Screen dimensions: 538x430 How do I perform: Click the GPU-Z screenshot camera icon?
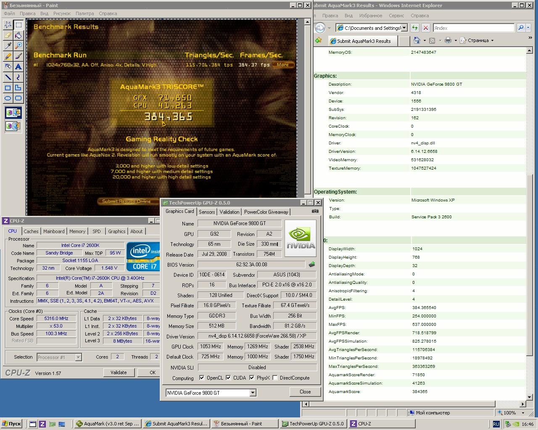(x=315, y=211)
